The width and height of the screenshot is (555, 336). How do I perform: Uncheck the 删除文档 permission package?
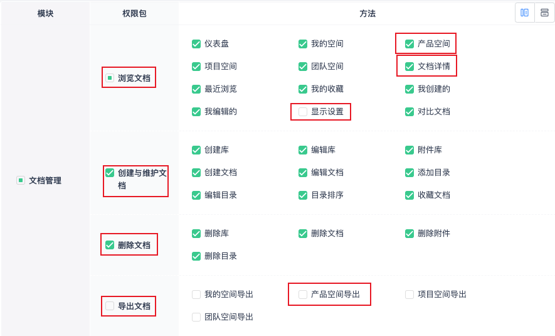[110, 245]
